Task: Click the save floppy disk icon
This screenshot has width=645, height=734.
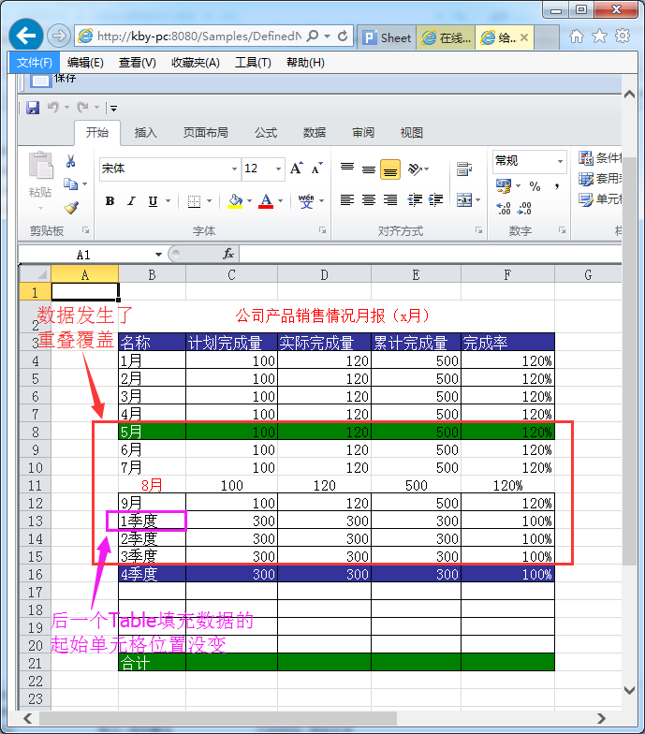Action: 33,108
